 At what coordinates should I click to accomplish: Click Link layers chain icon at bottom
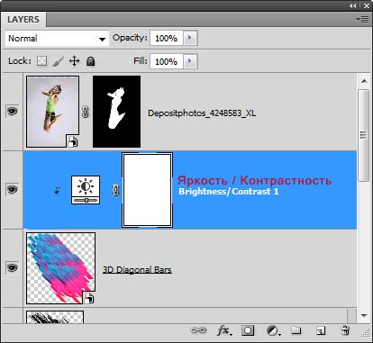[198, 330]
